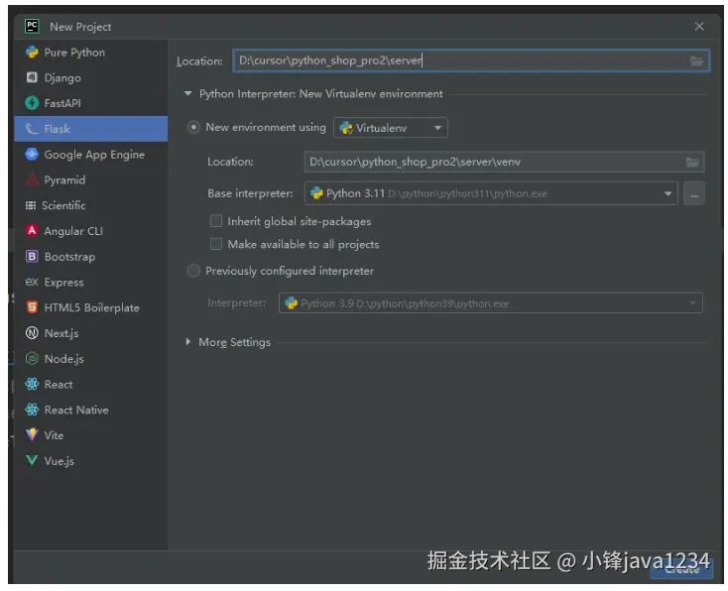Click the Django project type icon
This screenshot has height=591, width=728.
pos(32,77)
